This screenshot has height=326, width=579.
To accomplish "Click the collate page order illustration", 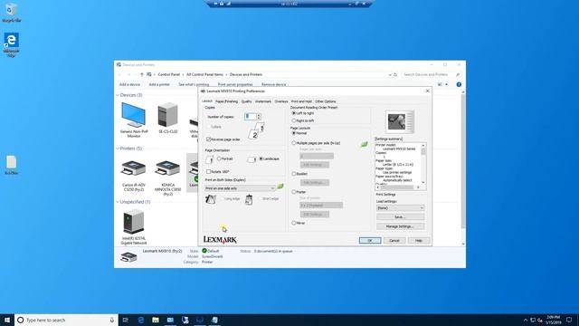I will point(257,130).
